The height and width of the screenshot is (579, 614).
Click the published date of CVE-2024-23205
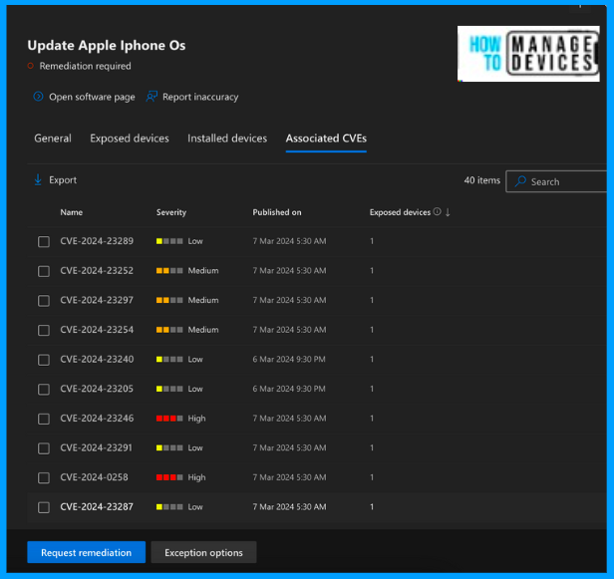click(289, 389)
